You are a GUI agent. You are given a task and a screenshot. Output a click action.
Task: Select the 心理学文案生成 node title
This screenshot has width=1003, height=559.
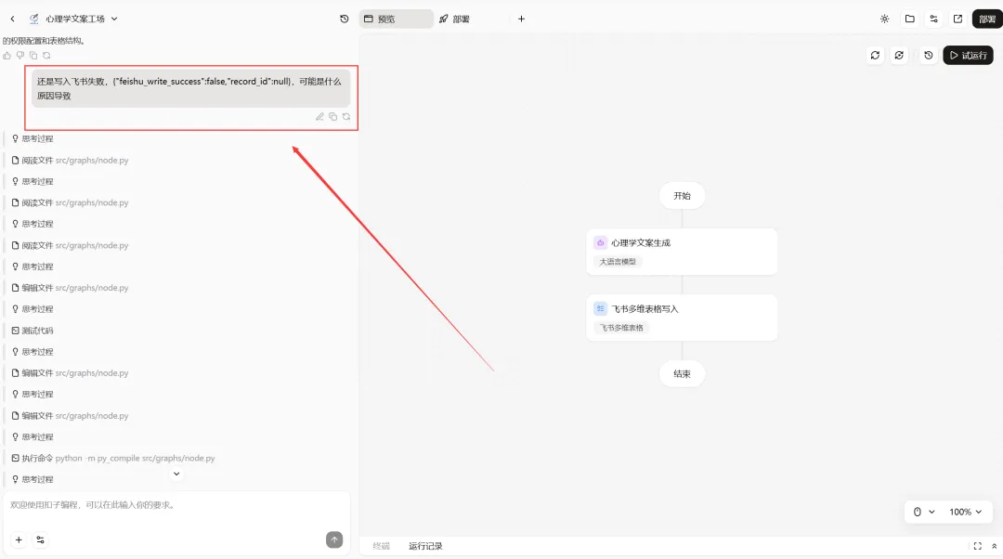(640, 243)
